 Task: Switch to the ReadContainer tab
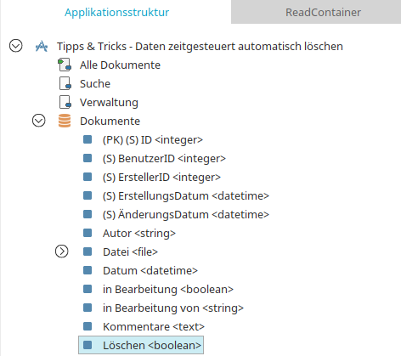pyautogui.click(x=323, y=12)
